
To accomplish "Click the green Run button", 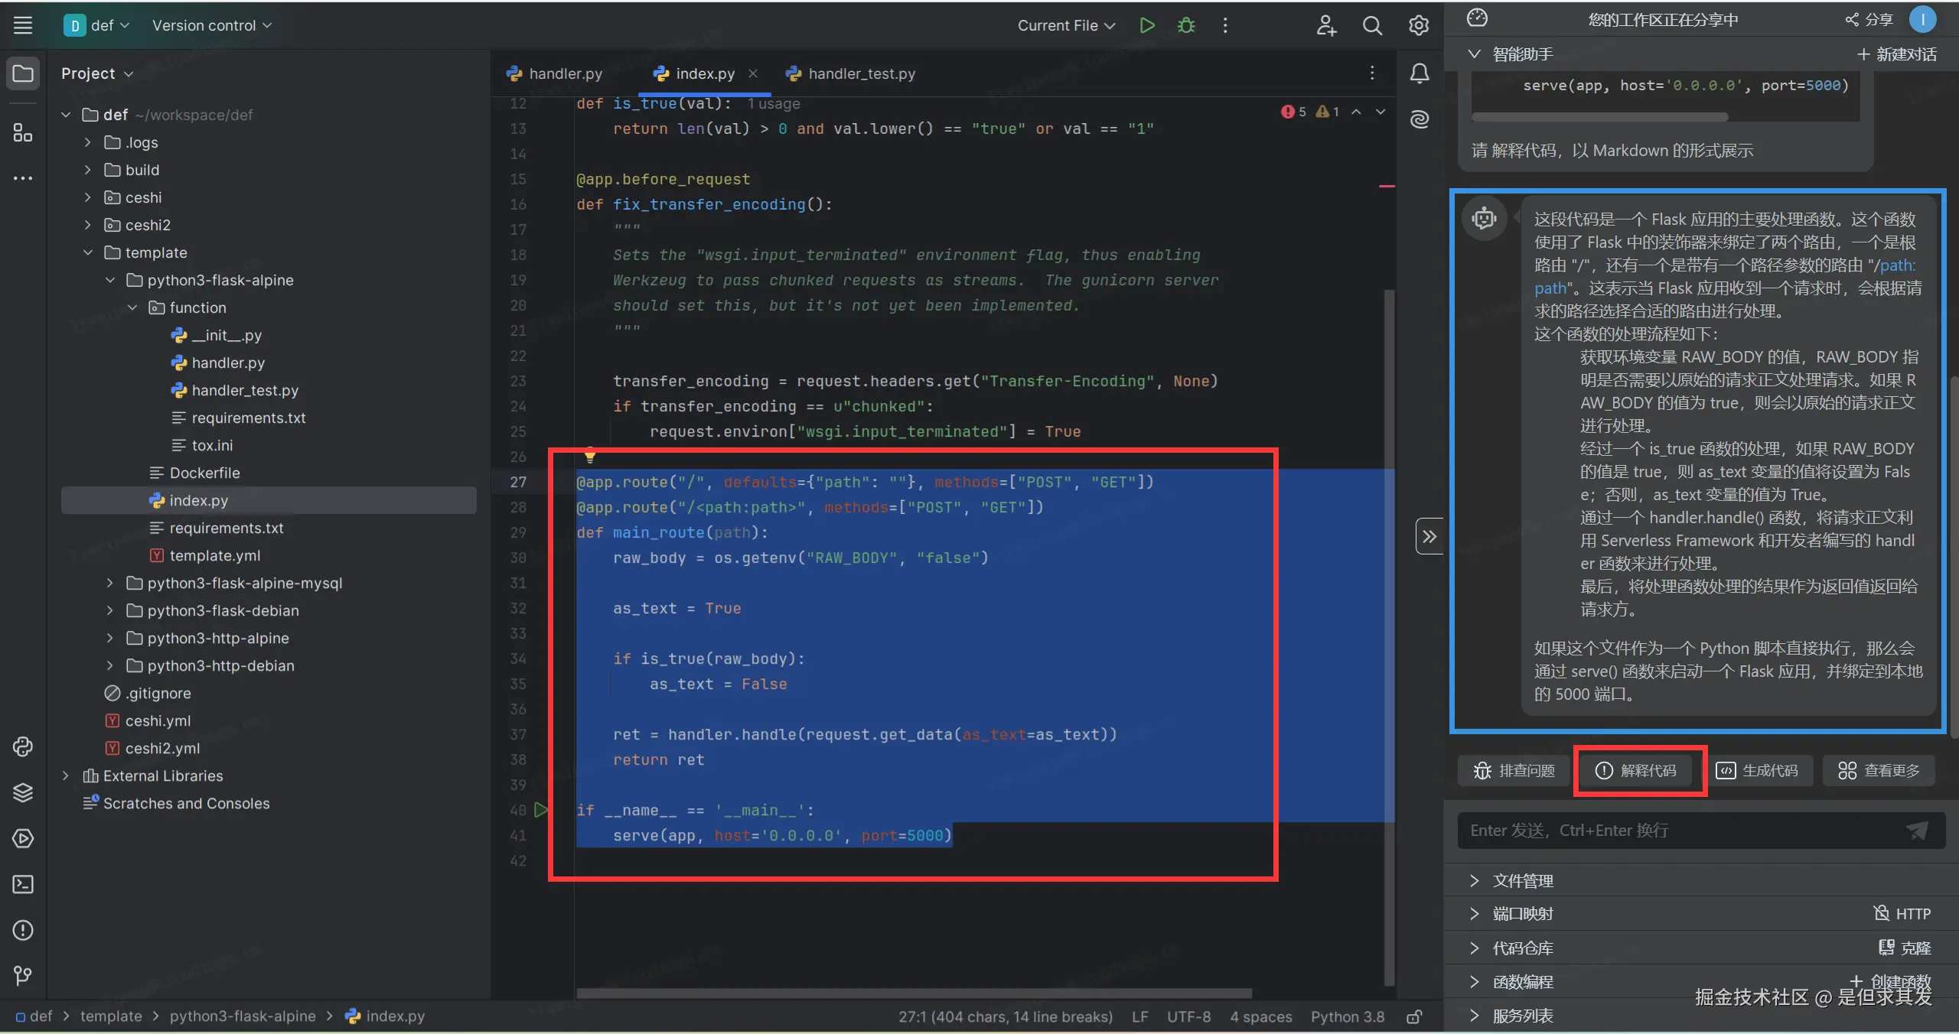I will click(1146, 25).
